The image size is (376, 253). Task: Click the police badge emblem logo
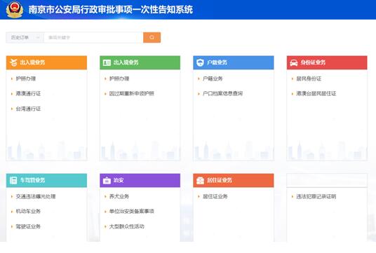[15, 9]
